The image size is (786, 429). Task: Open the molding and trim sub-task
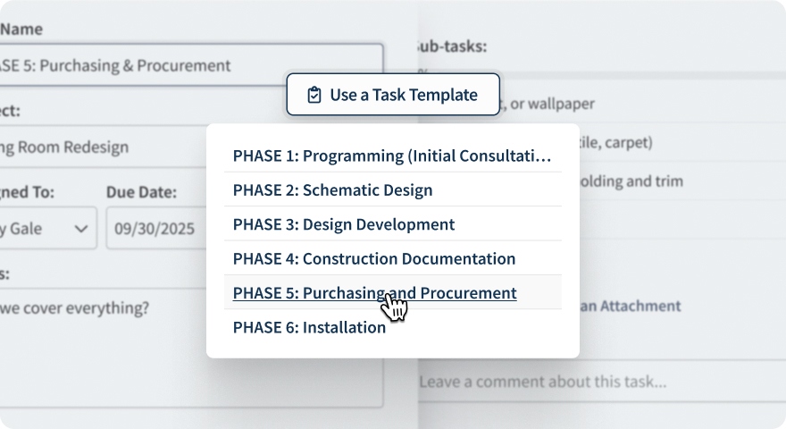634,181
